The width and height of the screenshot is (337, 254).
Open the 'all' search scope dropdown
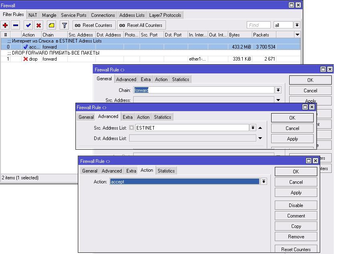297,25
